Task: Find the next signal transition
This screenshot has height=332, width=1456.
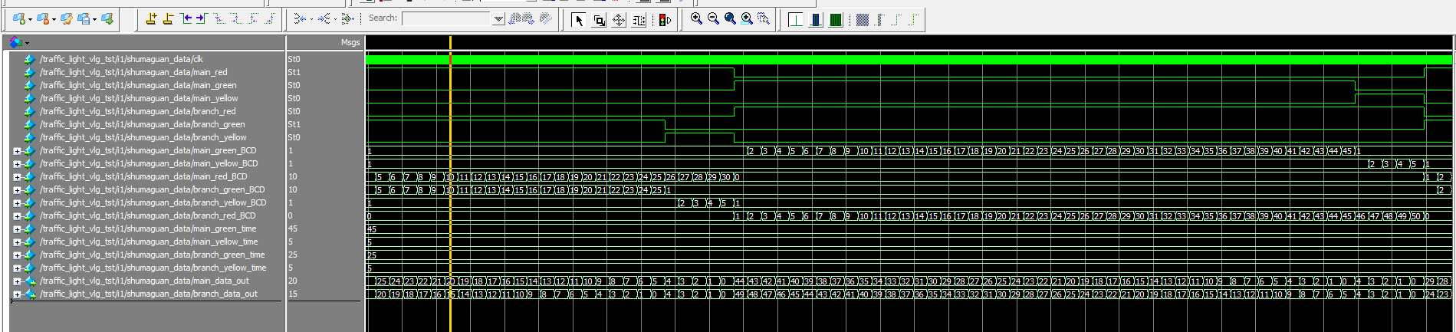Action: [202, 18]
